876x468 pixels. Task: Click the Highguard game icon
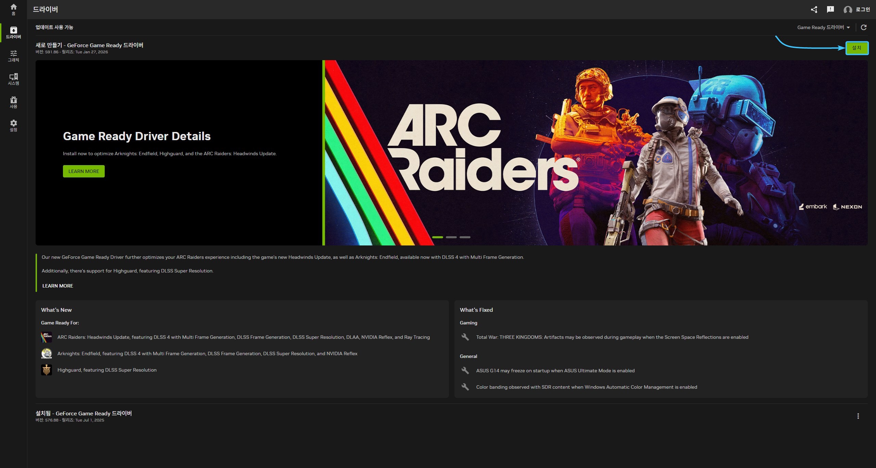click(47, 370)
